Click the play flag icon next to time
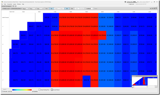Screen dimensions: 160x95 tap(138, 2)
